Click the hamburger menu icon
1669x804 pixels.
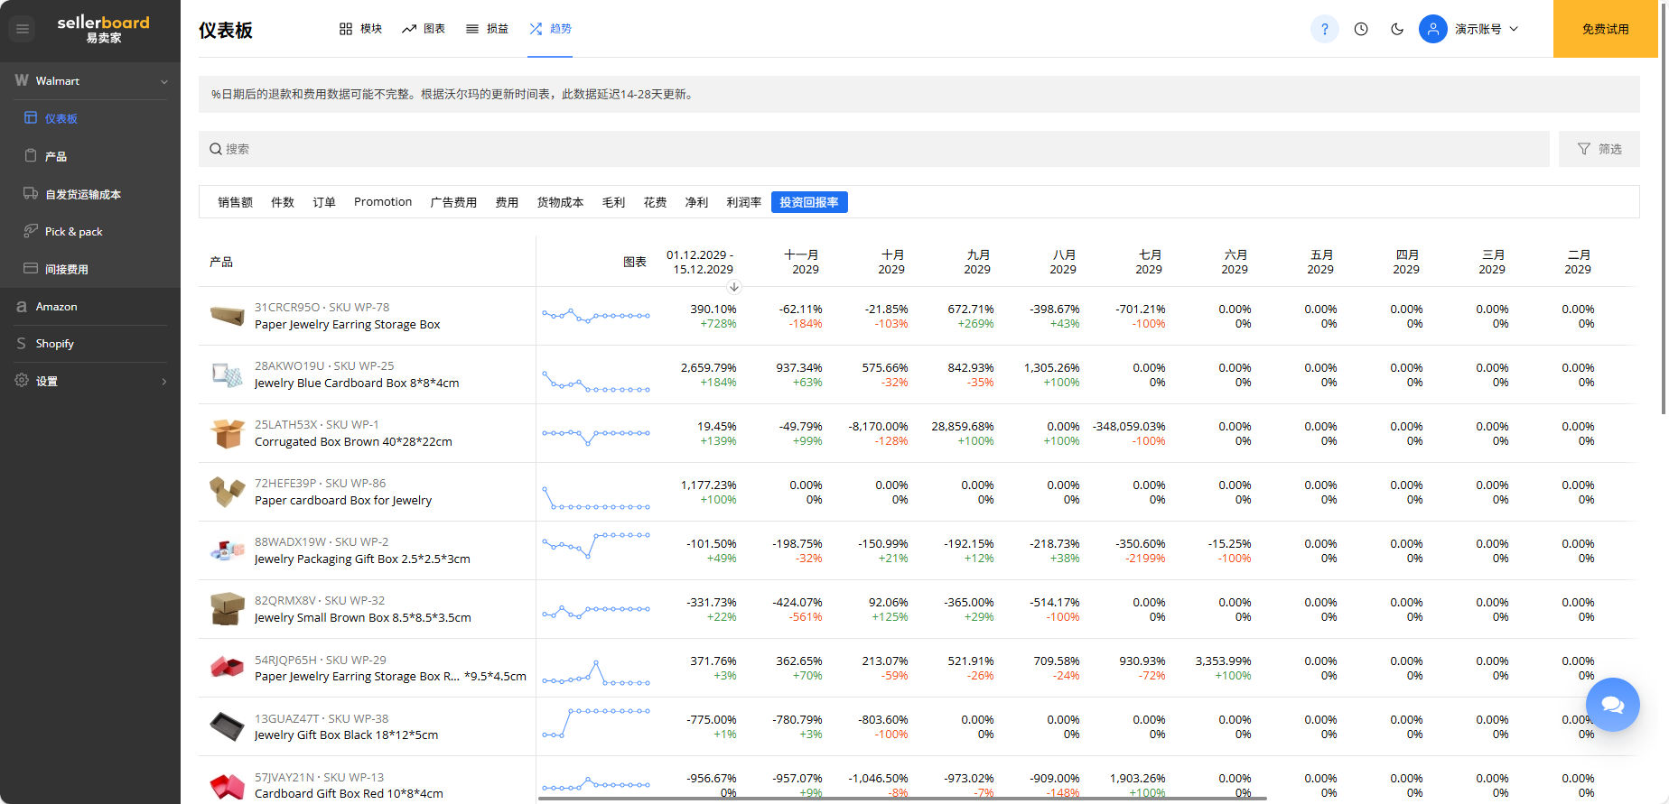pos(23,29)
